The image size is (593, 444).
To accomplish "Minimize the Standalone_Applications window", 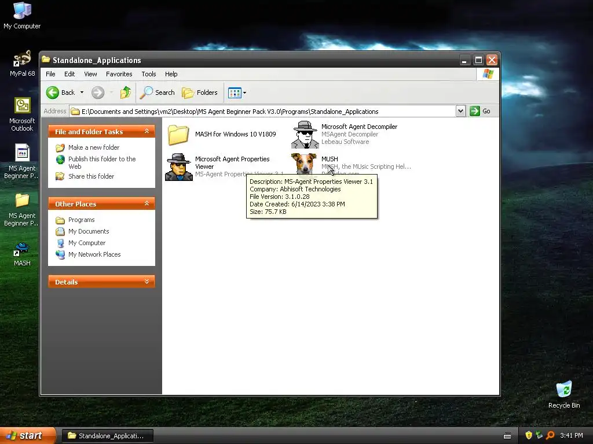I will [464, 60].
